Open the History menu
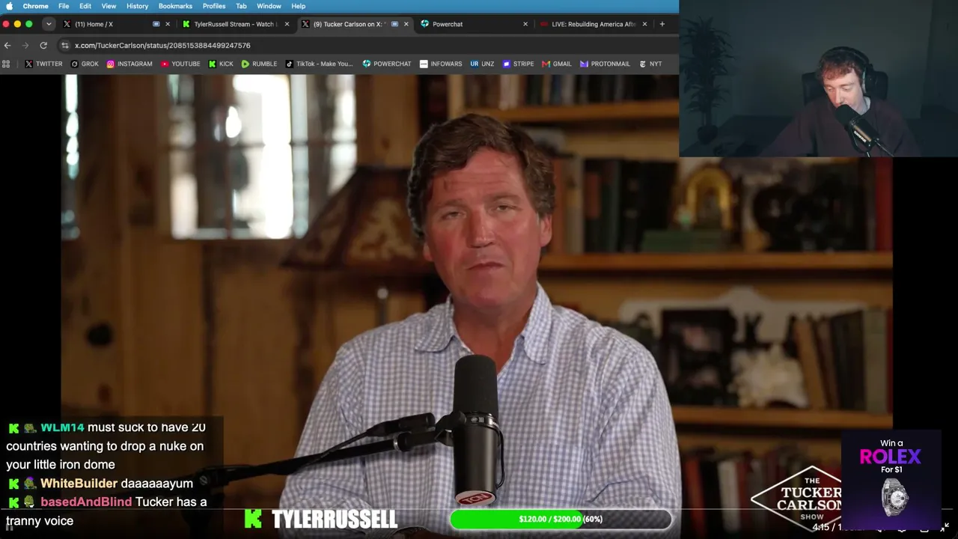958x539 pixels. 137,6
